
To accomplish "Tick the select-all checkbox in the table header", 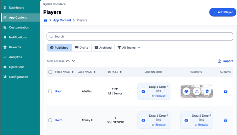I will click(50, 72).
